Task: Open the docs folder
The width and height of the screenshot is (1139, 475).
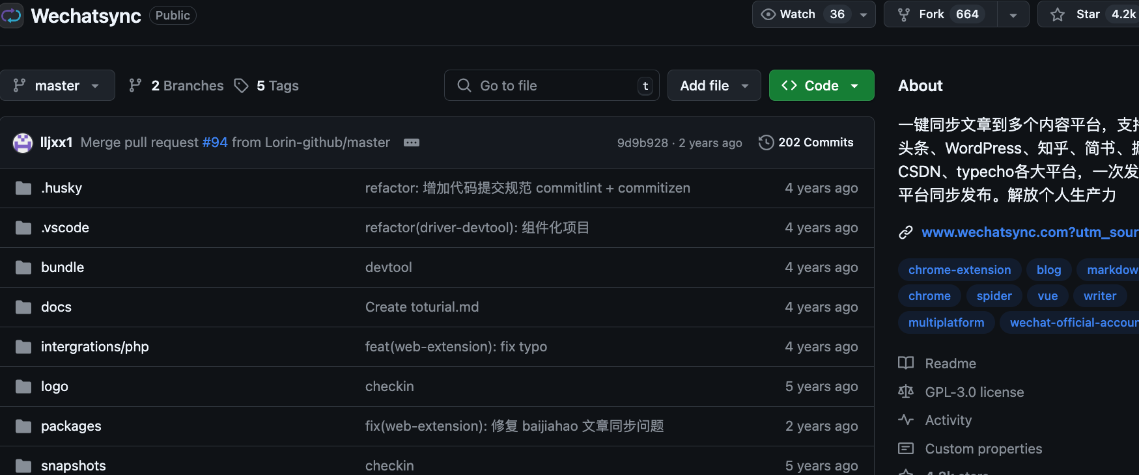Action: click(x=56, y=307)
